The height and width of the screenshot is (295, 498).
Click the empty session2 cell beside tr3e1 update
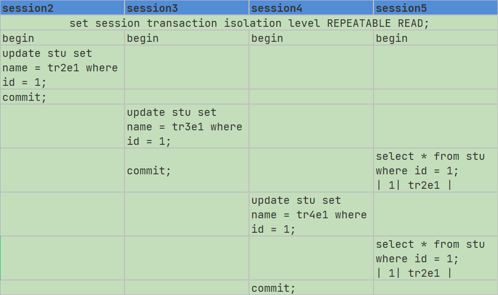pyautogui.click(x=62, y=127)
